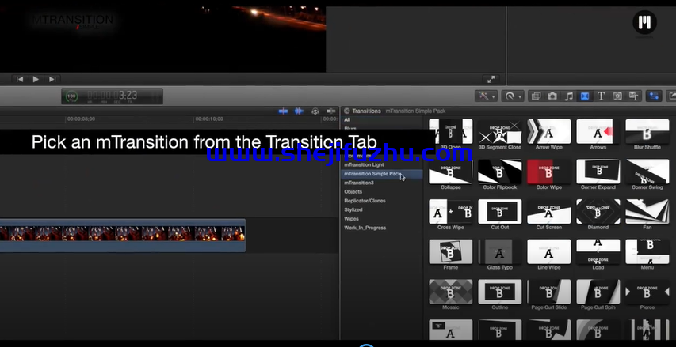Toggle video skimming in timeline
Screen dimensions: 676x347
283,111
